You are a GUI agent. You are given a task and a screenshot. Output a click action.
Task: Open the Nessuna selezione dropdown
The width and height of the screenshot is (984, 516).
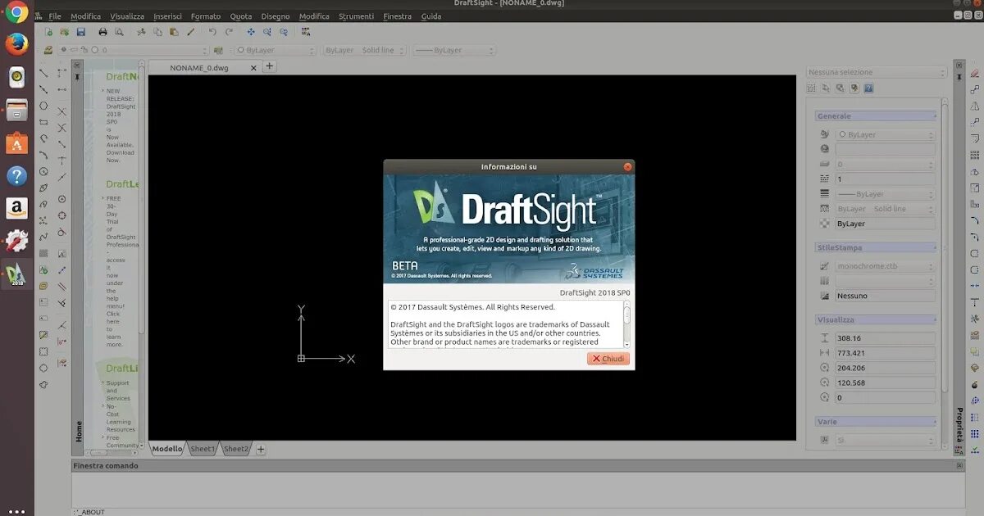point(877,72)
